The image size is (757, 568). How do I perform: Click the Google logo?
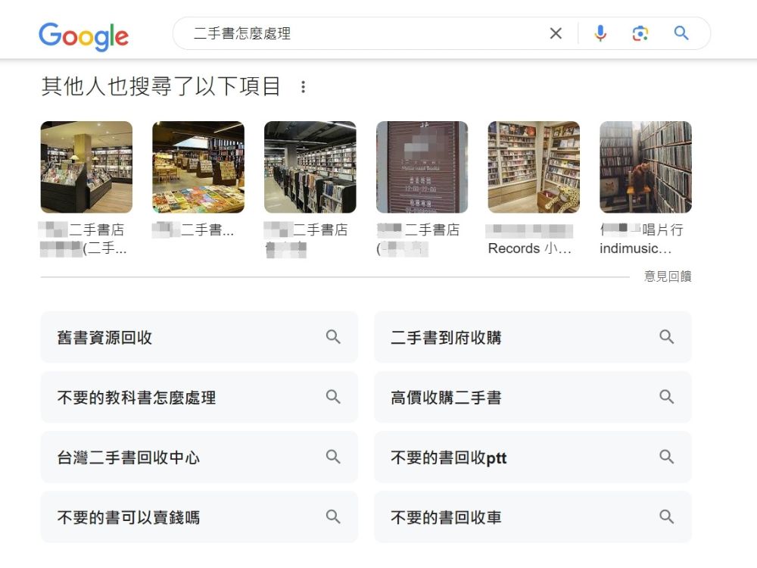[83, 36]
